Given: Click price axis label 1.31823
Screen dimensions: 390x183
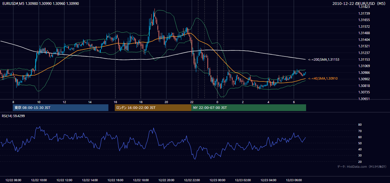Looking at the screenshot, I should pyautogui.click(x=364, y=7).
